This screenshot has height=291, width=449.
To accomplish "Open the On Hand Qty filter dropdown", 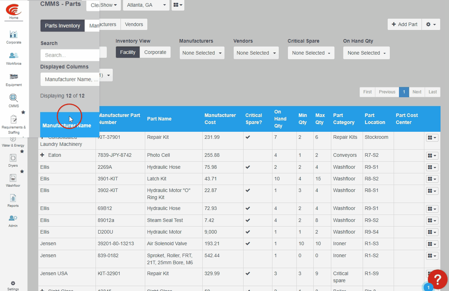I will (367, 53).
